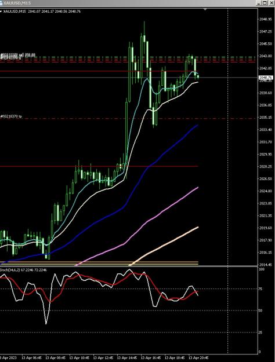
Task: Click the 2045.50 price scale label
Action: [x=265, y=43]
